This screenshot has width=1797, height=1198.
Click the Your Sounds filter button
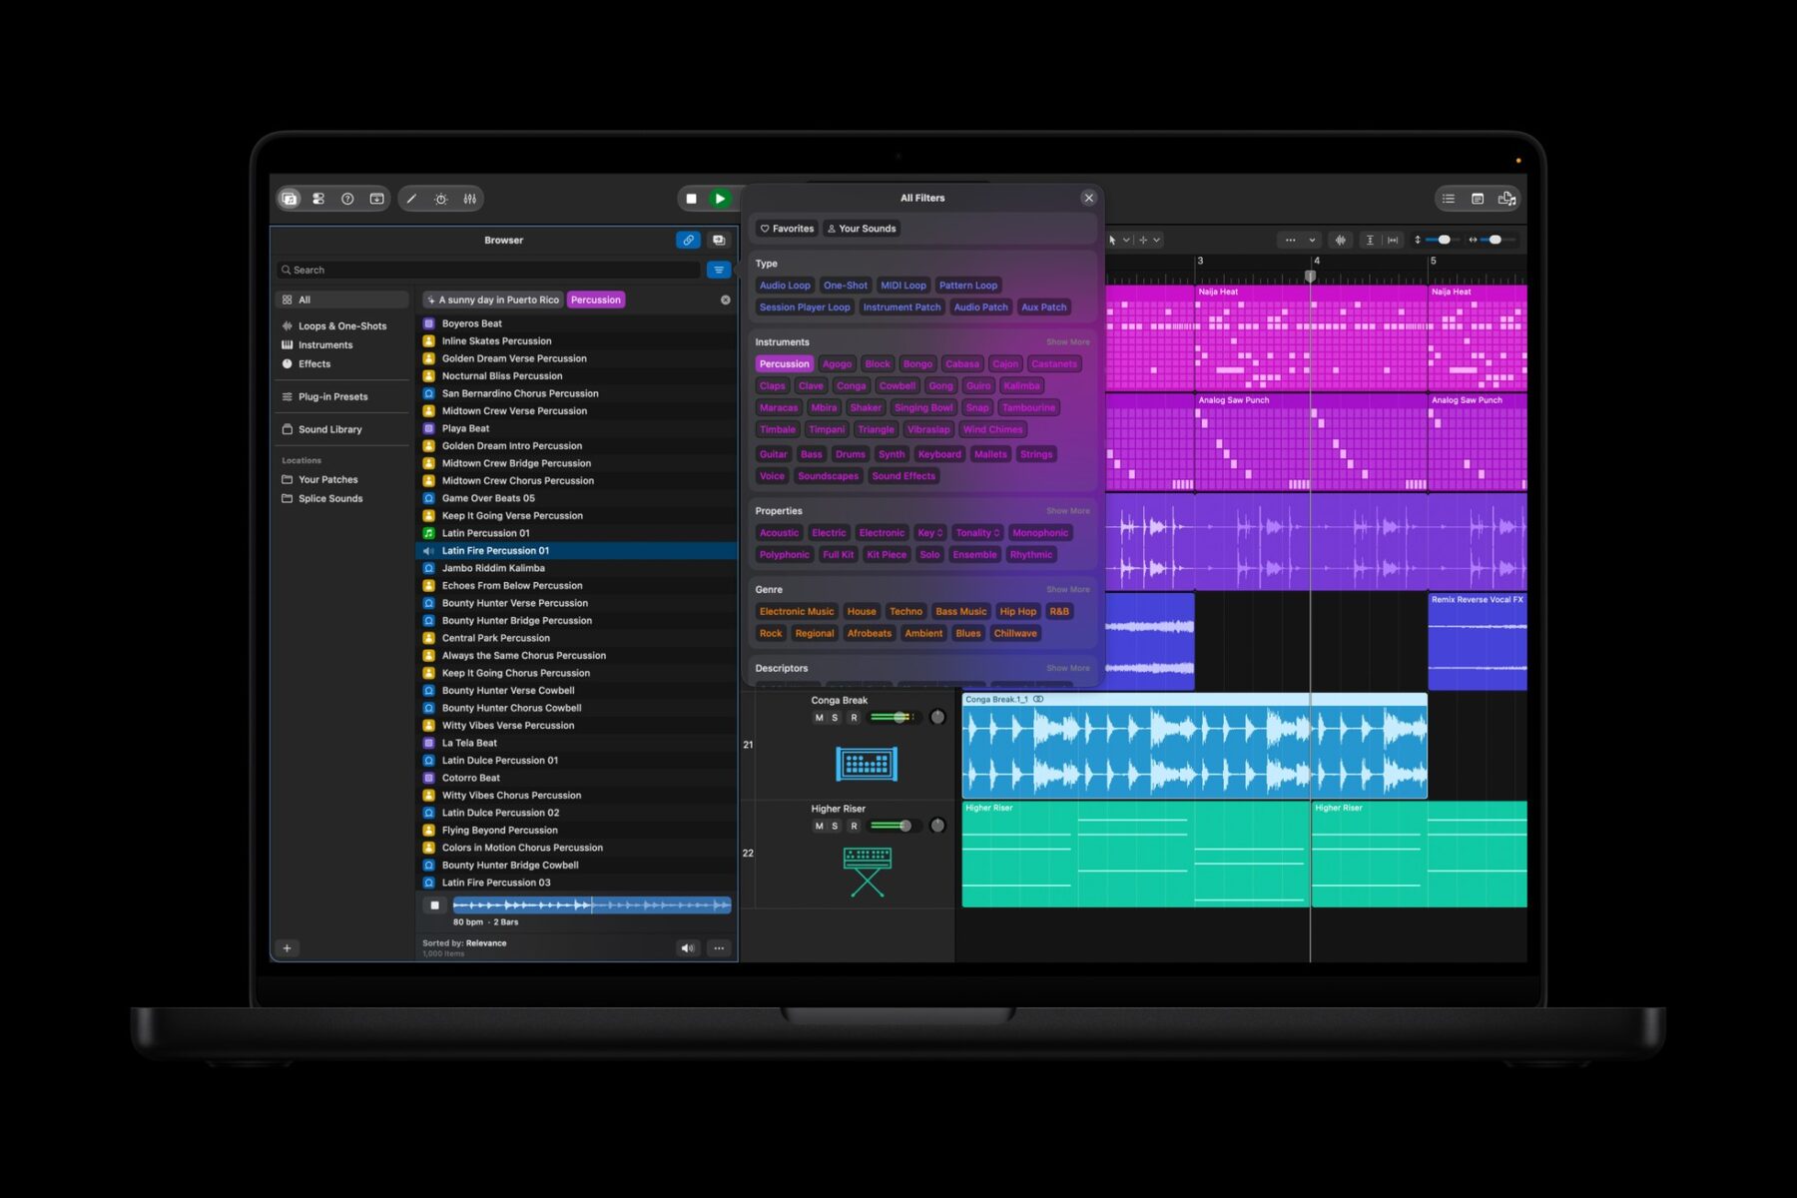click(x=861, y=229)
